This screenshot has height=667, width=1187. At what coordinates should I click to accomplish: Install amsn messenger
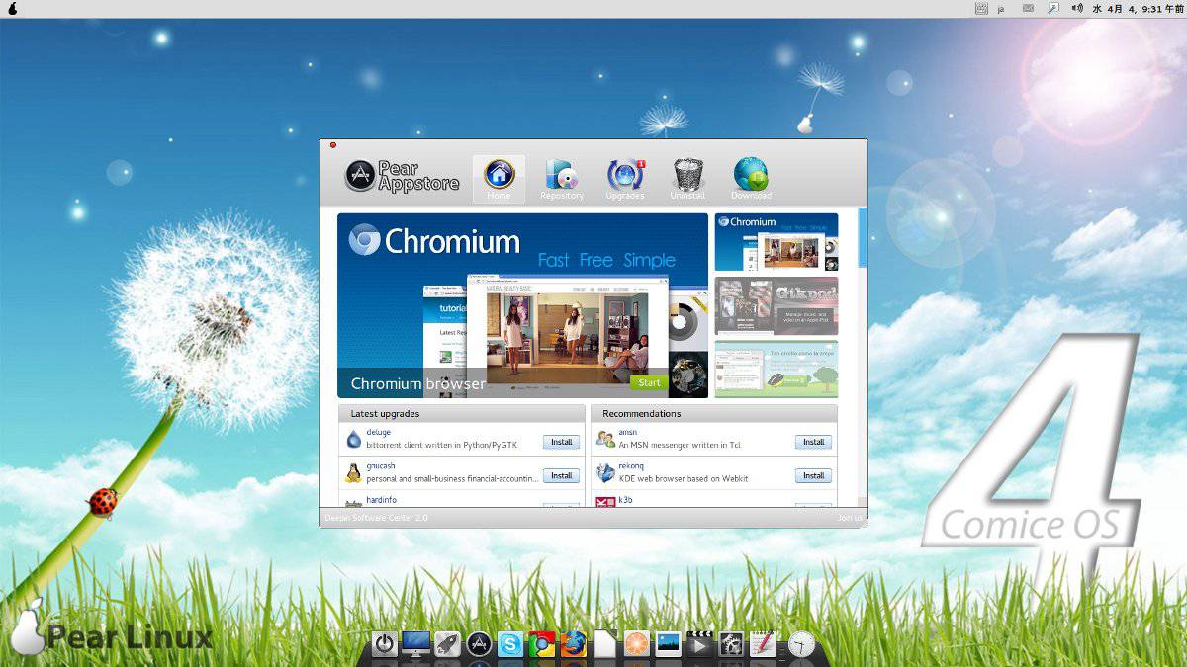tap(813, 442)
